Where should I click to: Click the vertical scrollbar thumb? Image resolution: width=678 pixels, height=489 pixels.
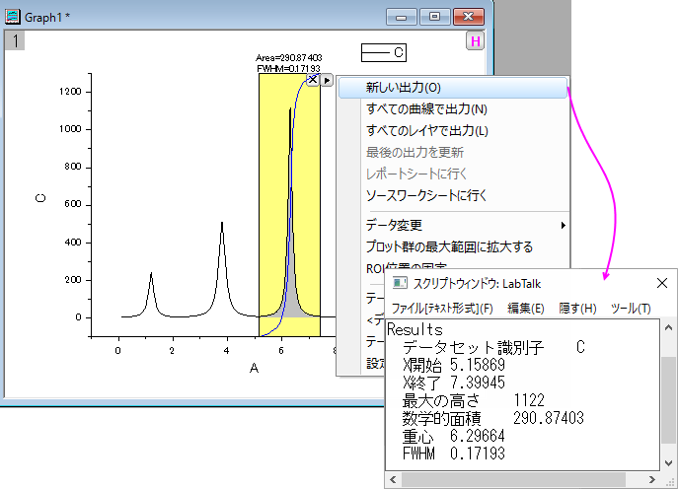(x=668, y=399)
